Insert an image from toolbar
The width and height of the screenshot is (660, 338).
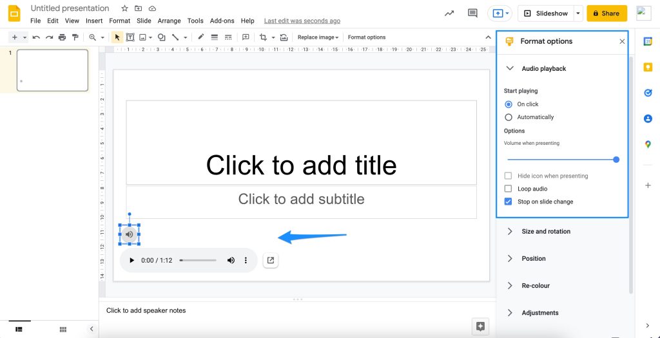(142, 37)
